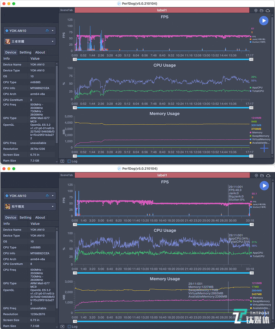
Task: Enable the Log checkbox in bottom window
Action: pos(69,326)
